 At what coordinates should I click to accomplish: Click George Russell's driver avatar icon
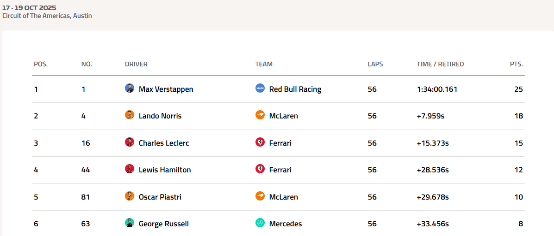pos(130,223)
